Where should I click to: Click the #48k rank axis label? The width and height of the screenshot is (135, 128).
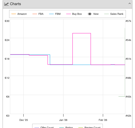(128, 78)
